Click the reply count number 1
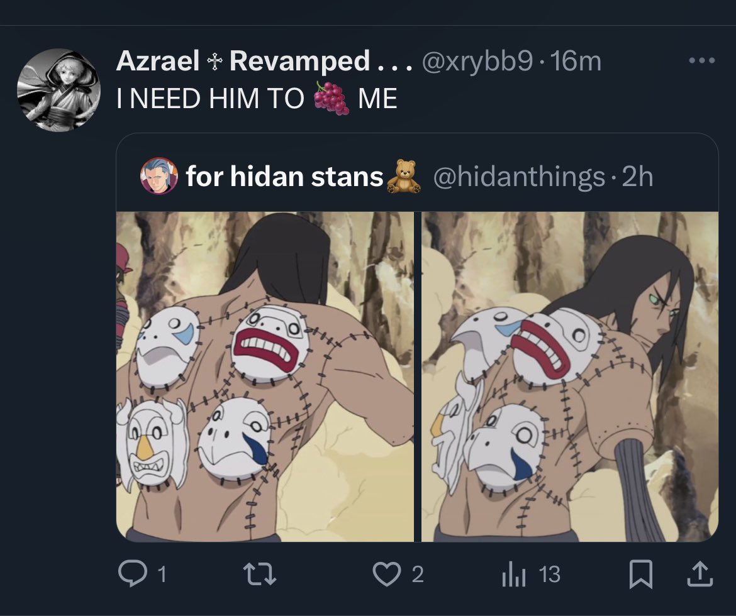 pyautogui.click(x=162, y=575)
